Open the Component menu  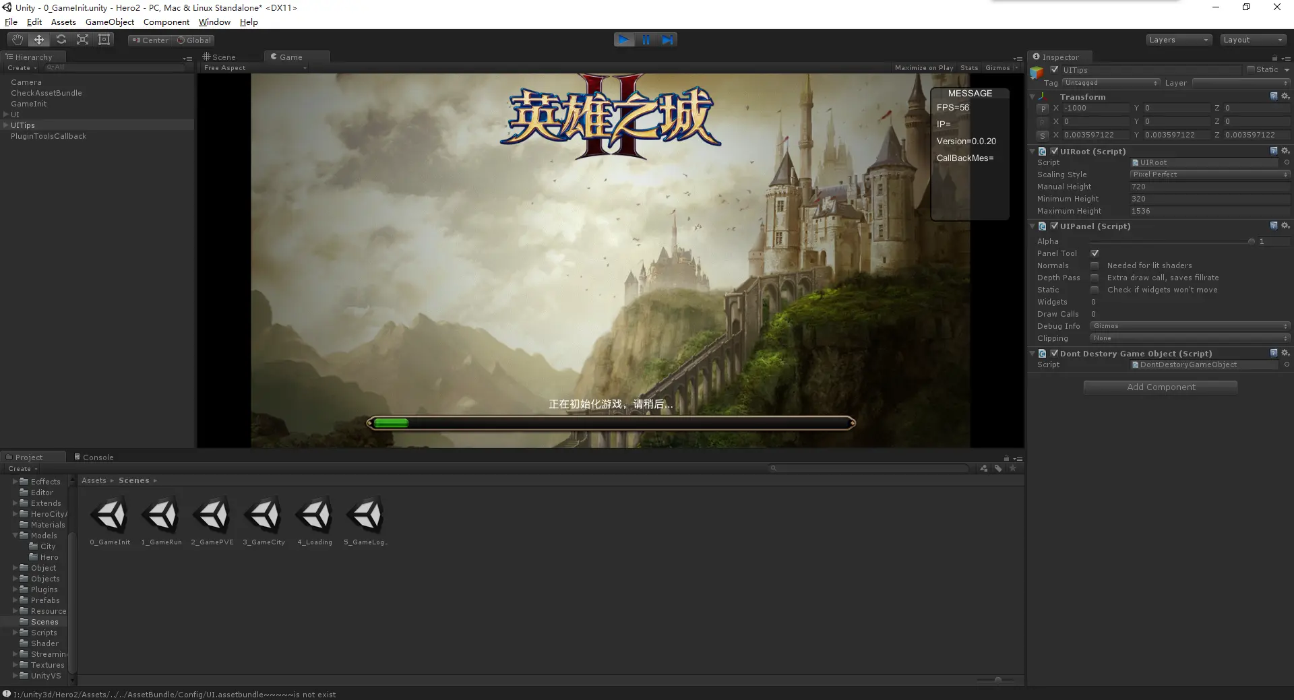click(166, 22)
